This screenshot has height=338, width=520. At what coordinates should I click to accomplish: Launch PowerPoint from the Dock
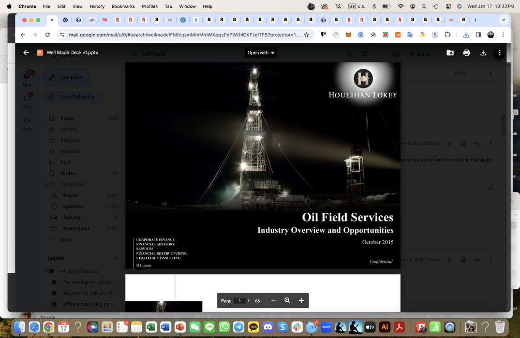point(180,327)
